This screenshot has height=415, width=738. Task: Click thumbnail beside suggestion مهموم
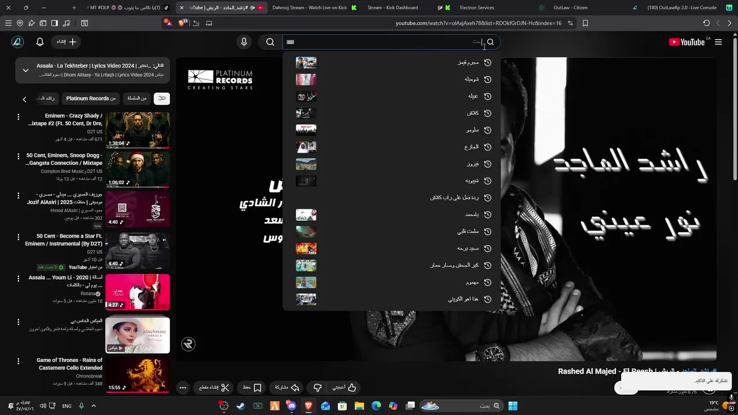click(306, 282)
